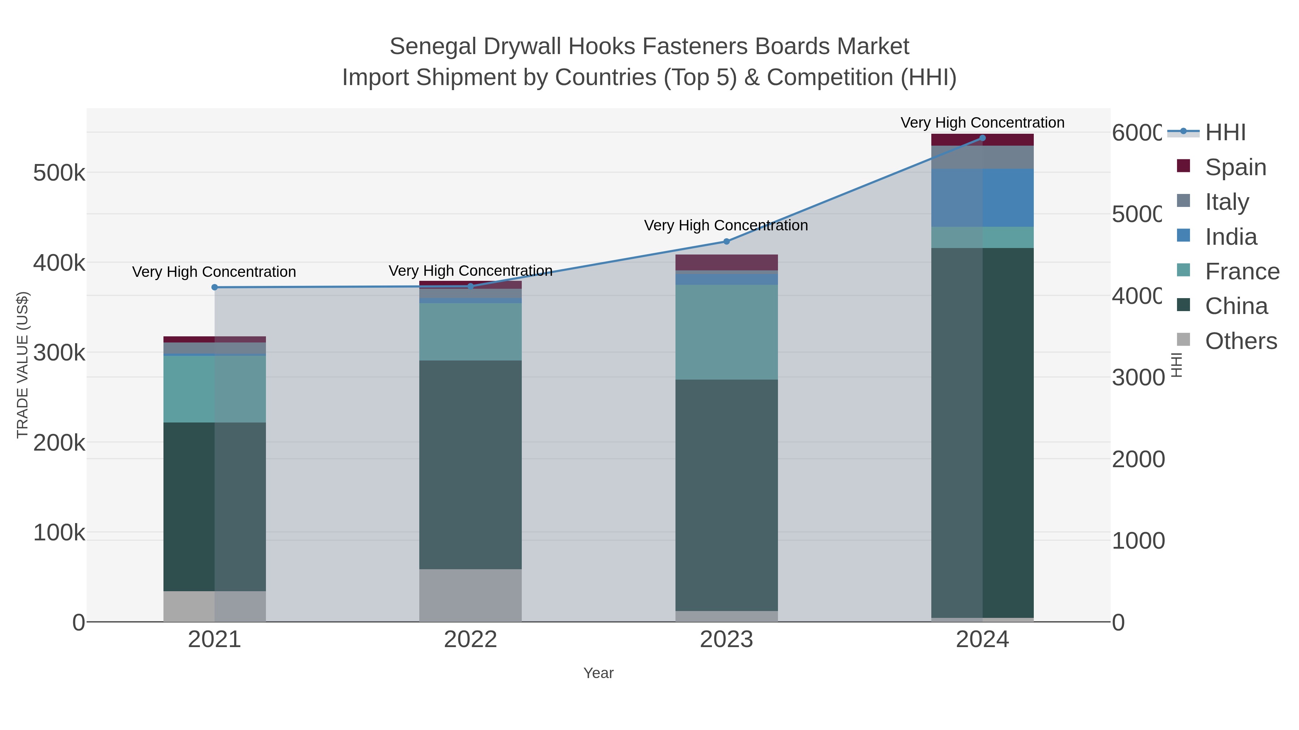Viewport: 1299px width, 730px height.
Task: Click the HHI line marker in legend
Action: click(1183, 131)
